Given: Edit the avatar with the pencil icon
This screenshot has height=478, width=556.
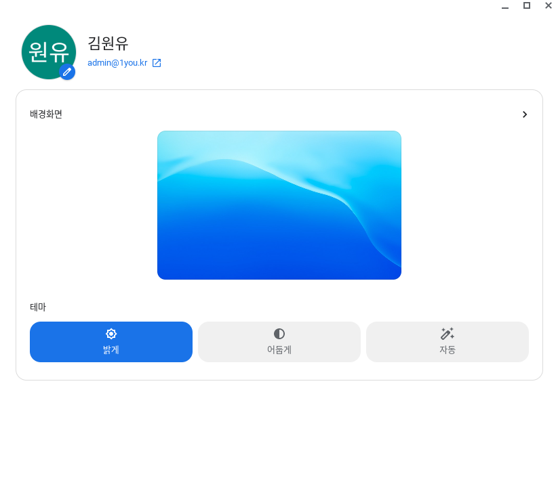Looking at the screenshot, I should [x=67, y=72].
